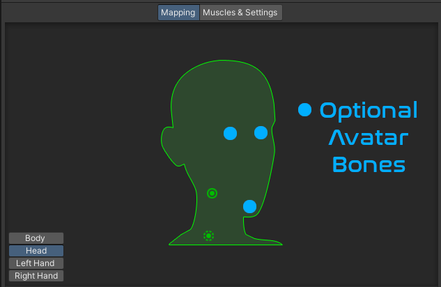The image size is (441, 287).
Task: Click the Head mapping view button
Action: tap(36, 251)
